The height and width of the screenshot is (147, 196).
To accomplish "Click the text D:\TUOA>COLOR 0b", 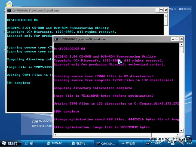I will 22,20.
